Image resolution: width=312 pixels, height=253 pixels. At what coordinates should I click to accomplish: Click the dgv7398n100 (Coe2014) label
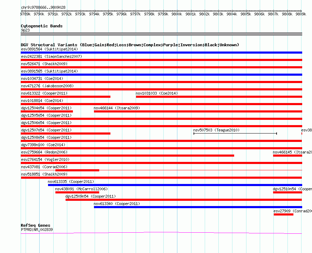(43, 145)
